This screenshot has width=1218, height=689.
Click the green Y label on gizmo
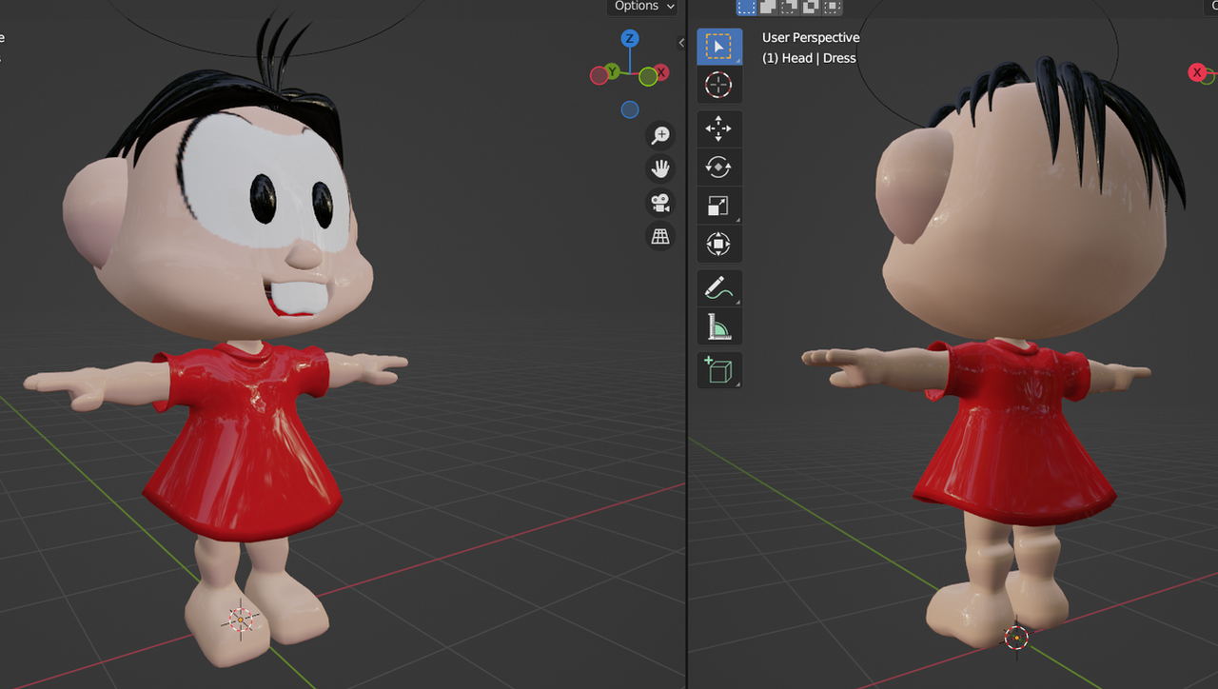click(x=612, y=71)
